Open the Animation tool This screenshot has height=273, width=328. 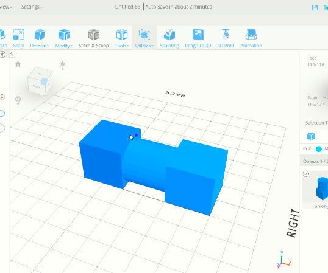[251, 38]
